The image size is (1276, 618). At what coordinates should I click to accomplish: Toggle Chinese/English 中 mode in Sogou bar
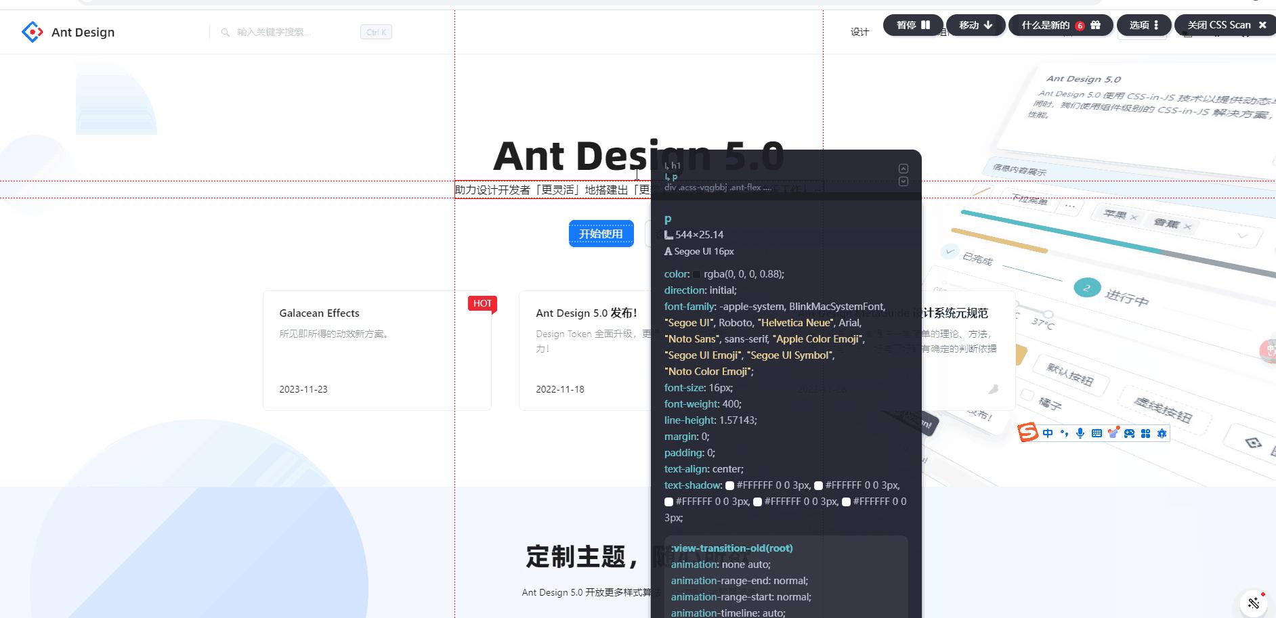[1048, 433]
